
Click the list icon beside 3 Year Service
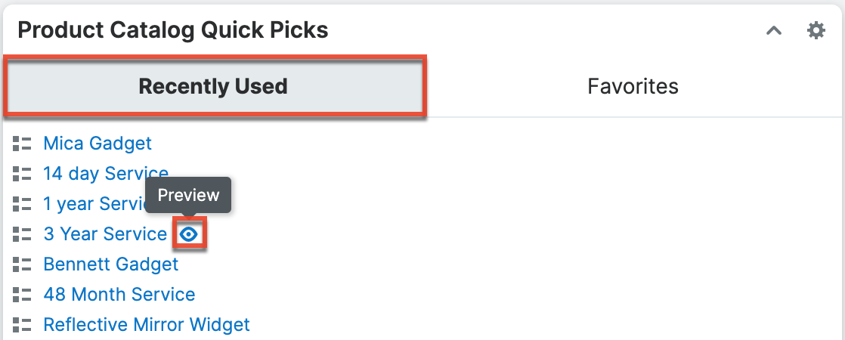tap(22, 234)
